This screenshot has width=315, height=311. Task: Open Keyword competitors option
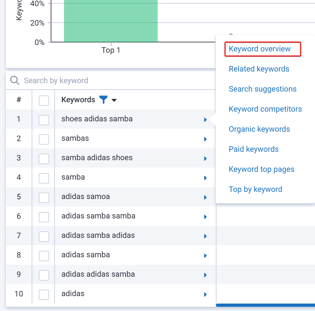coord(265,109)
